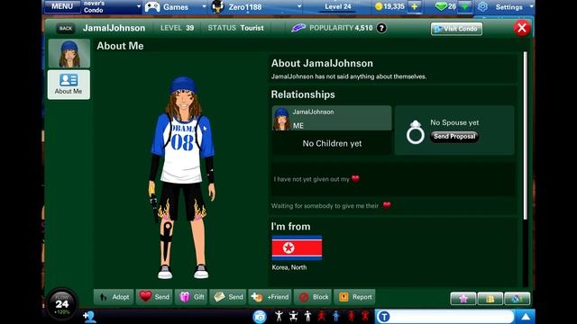
Task: Click the yellow shopping bag button
Action: pyautogui.click(x=490, y=299)
